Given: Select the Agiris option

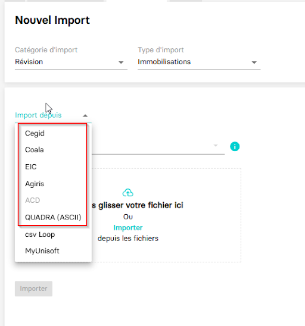Looking at the screenshot, I should coord(53,184).
